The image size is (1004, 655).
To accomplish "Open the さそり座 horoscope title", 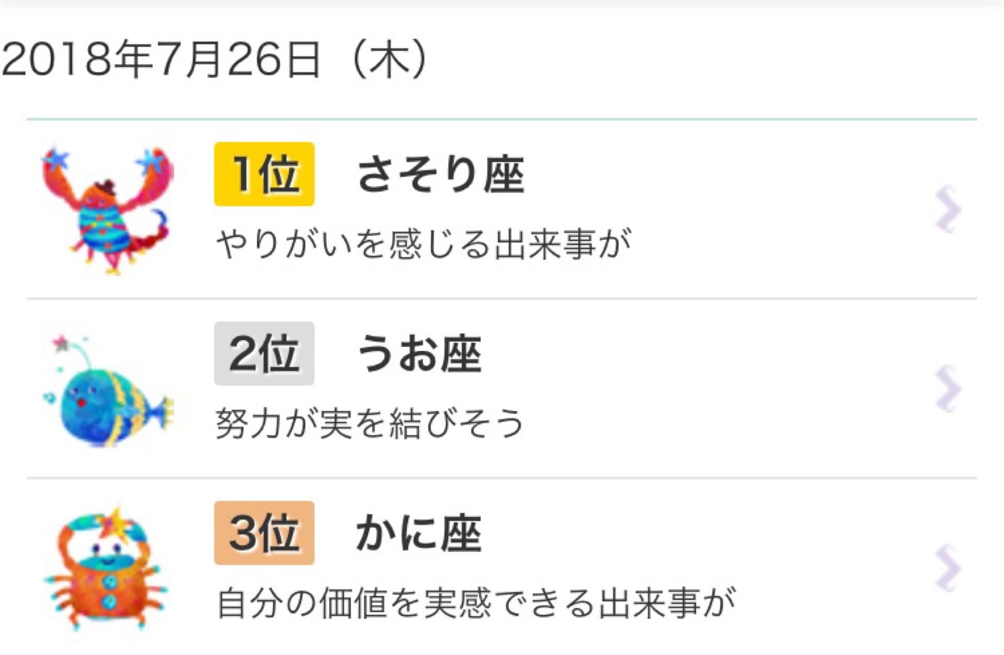I will point(441,175).
